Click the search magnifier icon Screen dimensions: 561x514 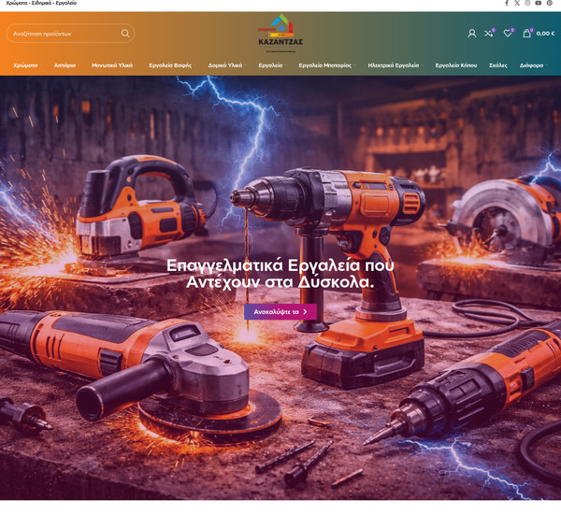(125, 34)
